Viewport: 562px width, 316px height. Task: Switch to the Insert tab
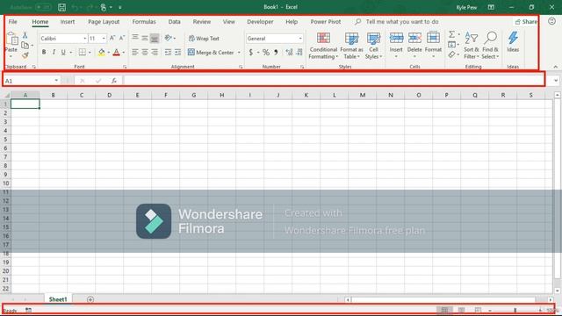pyautogui.click(x=68, y=22)
